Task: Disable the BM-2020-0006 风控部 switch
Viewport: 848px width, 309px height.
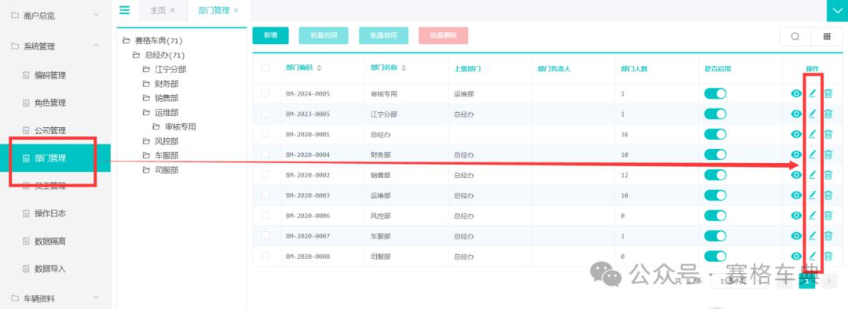Action: pyautogui.click(x=715, y=215)
